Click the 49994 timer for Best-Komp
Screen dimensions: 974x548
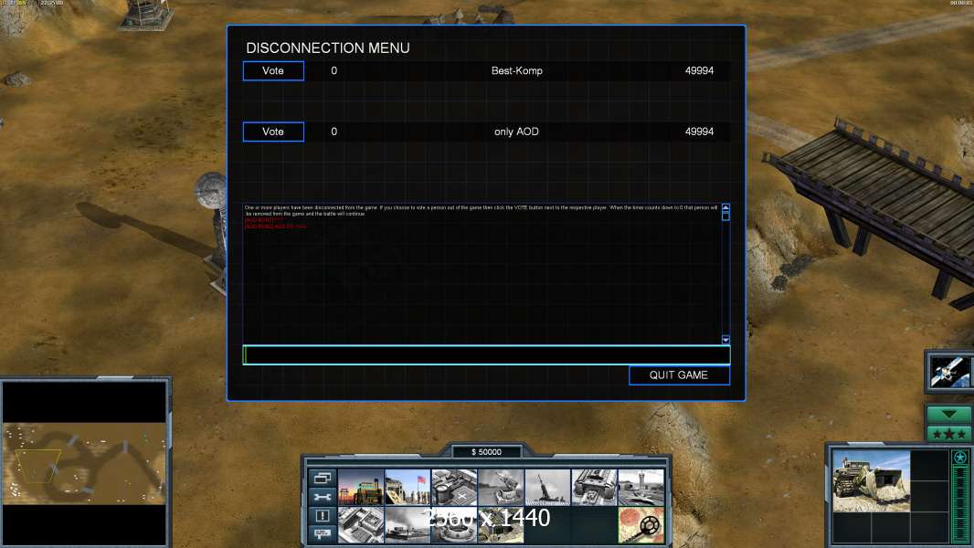pos(700,70)
